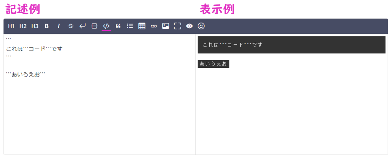The image size is (392, 162).
Task: Click the line これは```コード```です in editor
Action: pyautogui.click(x=34, y=49)
